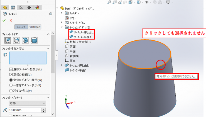Open Display Style cube icon

[x=139, y=2]
